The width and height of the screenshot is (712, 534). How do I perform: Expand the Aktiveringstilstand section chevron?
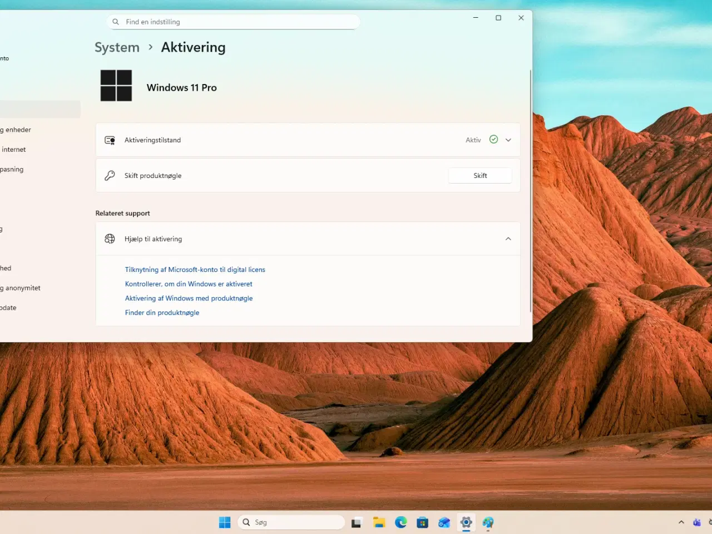click(x=507, y=140)
